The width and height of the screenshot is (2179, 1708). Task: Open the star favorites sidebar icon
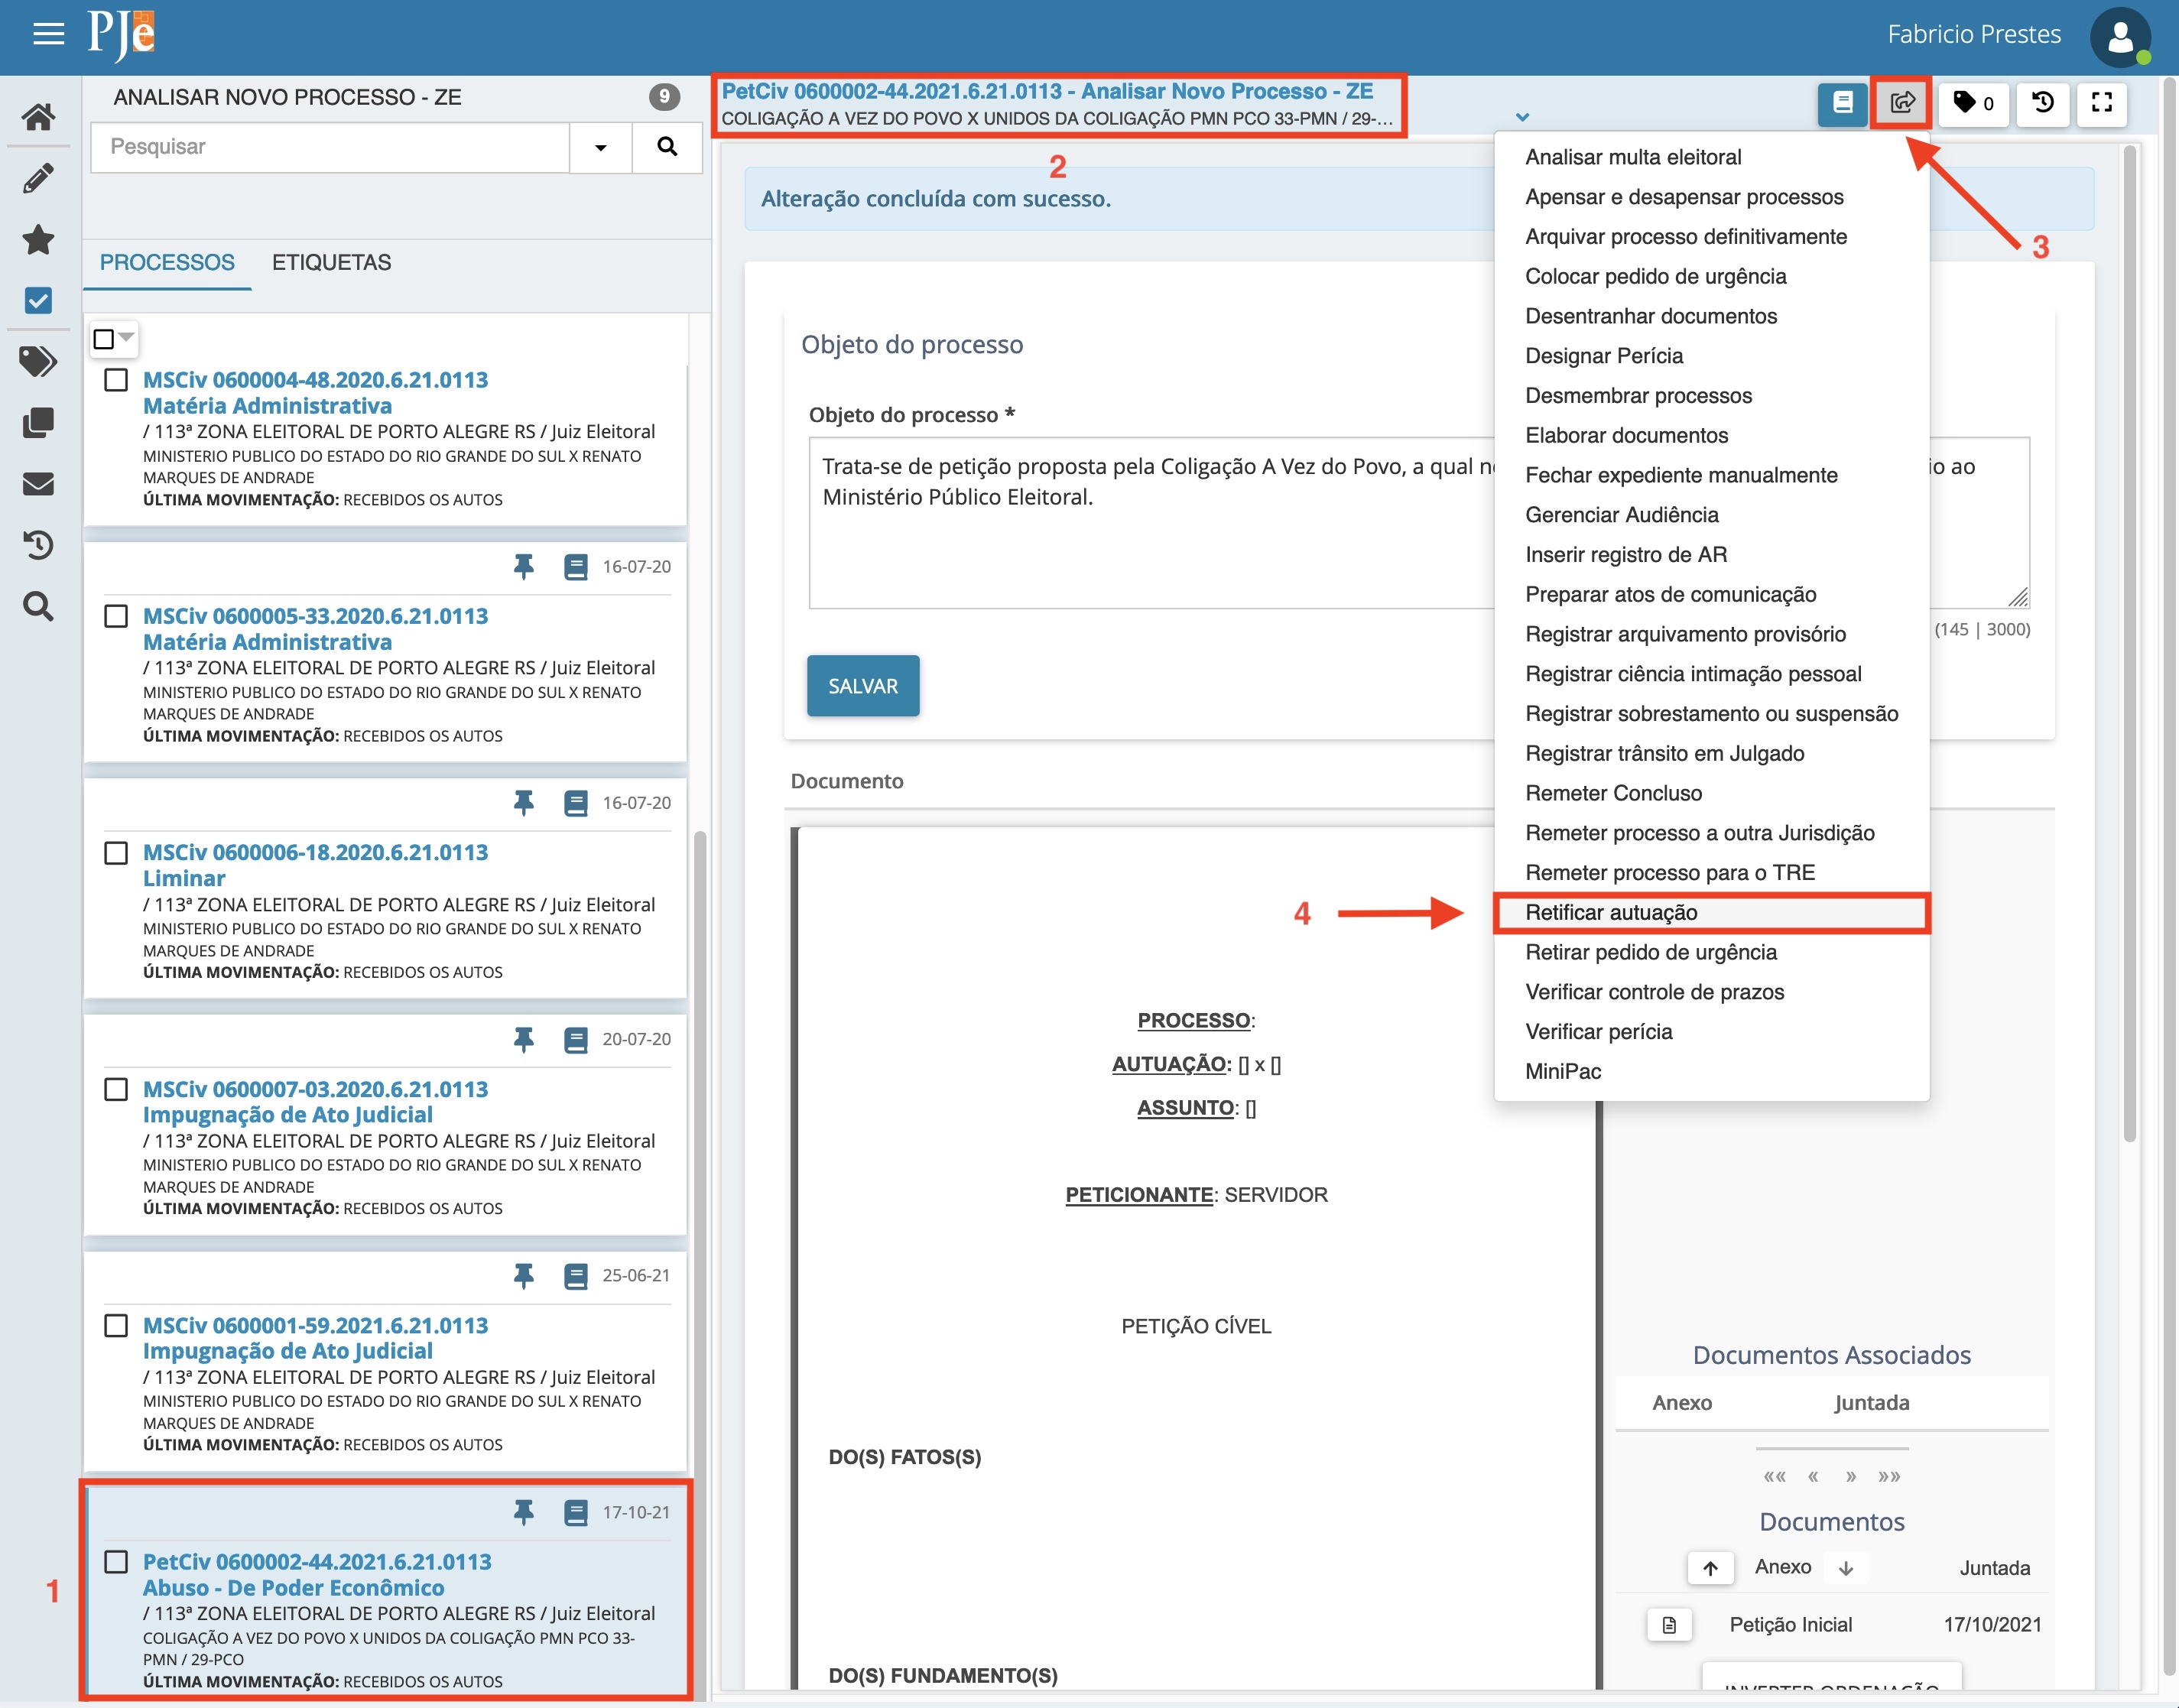click(x=38, y=240)
